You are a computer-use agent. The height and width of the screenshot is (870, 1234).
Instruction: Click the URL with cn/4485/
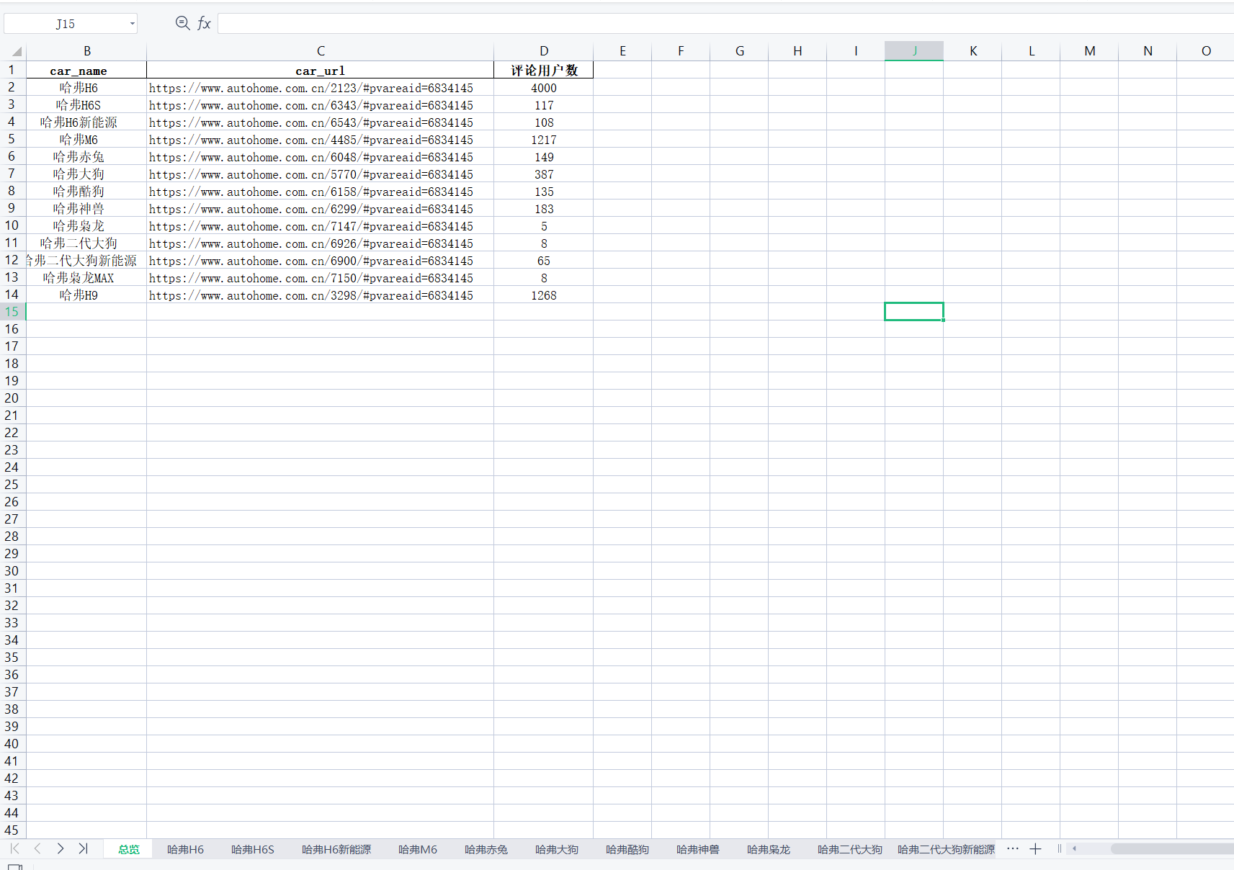[311, 140]
